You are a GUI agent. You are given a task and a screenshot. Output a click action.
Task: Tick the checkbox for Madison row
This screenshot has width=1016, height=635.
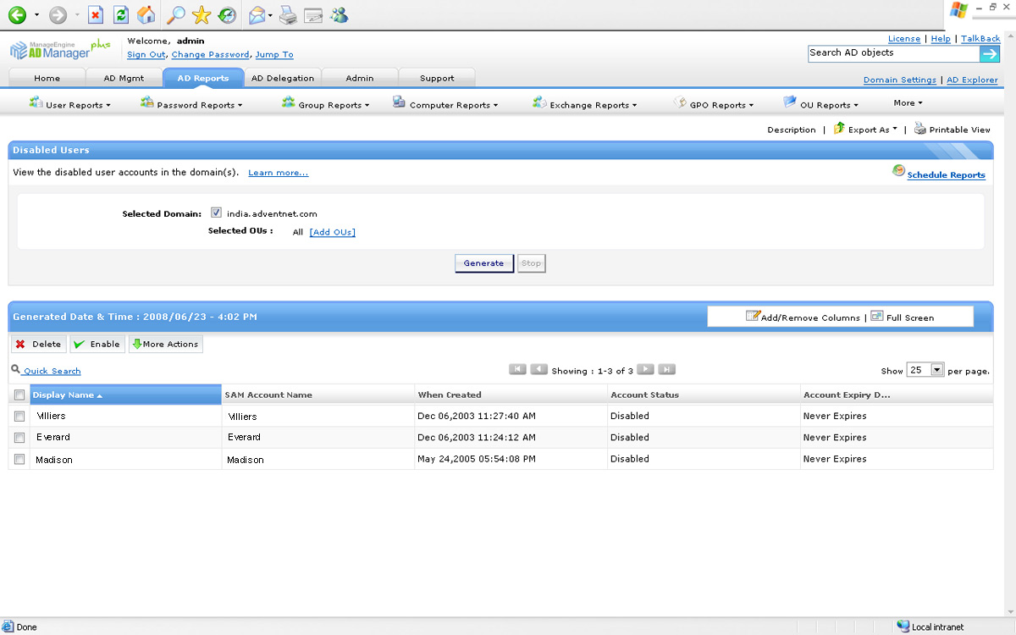(19, 460)
